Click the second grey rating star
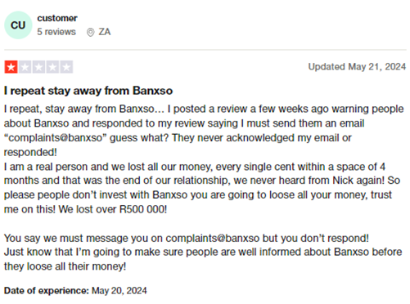 tap(25, 67)
